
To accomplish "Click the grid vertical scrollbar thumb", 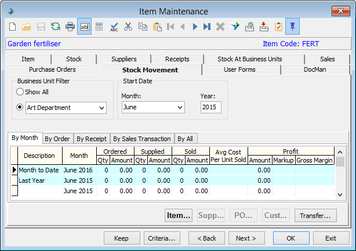I will [340, 162].
